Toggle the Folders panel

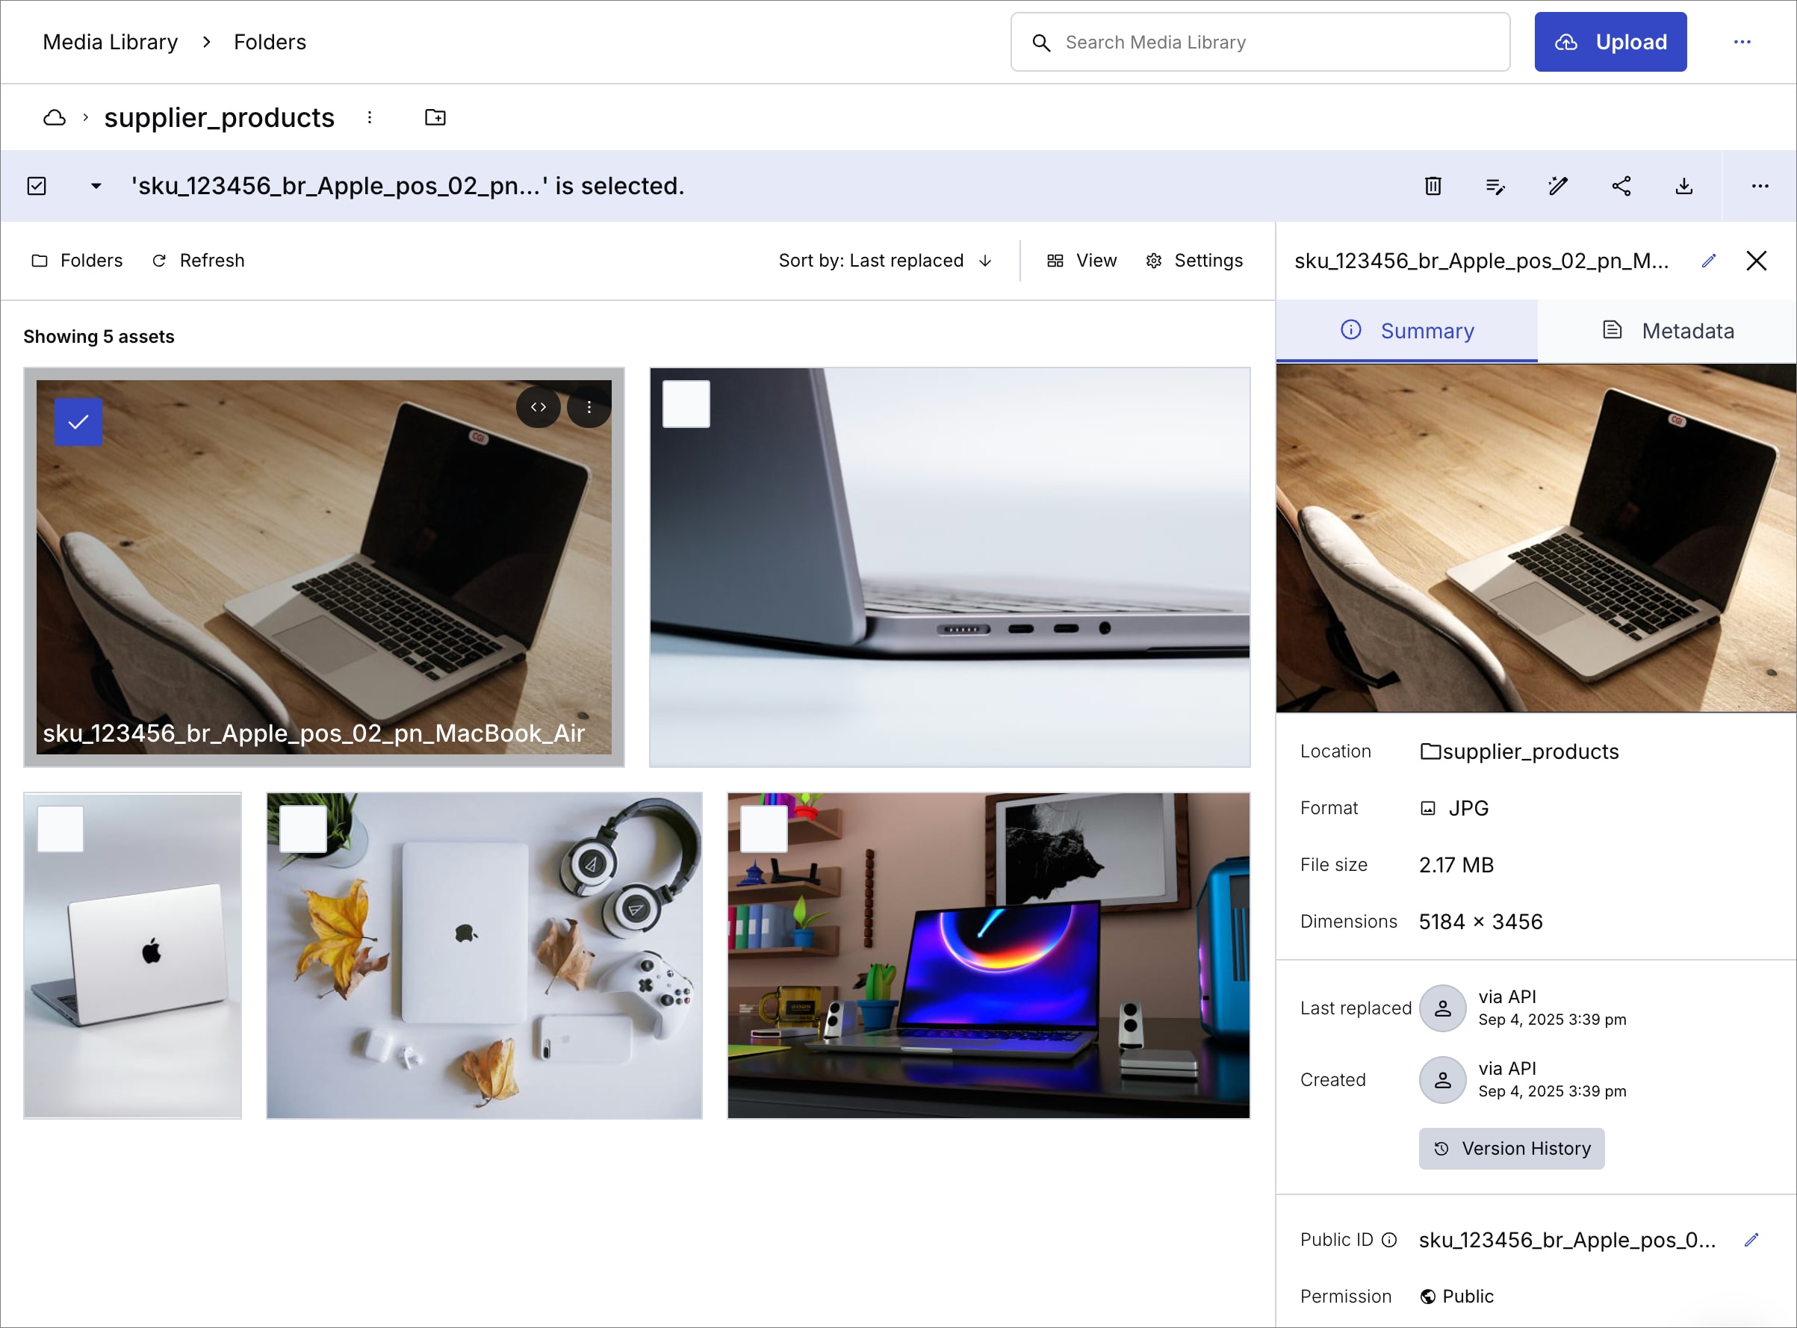[77, 261]
